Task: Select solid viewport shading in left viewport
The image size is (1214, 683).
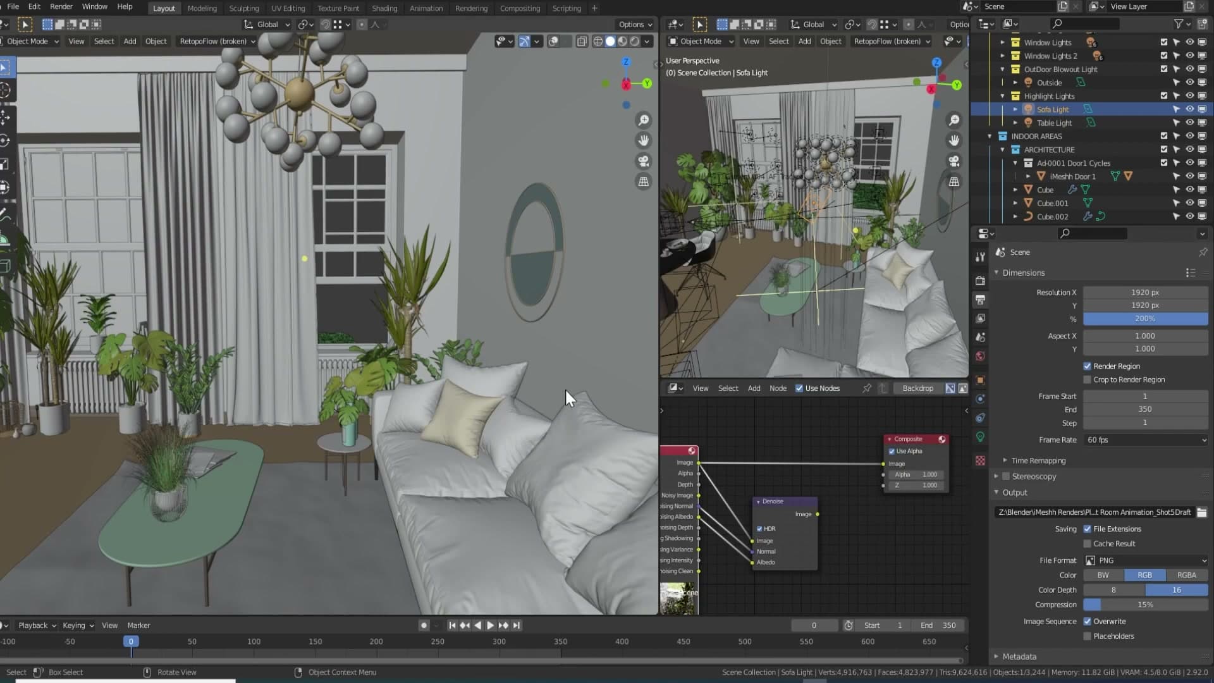Action: click(x=610, y=41)
